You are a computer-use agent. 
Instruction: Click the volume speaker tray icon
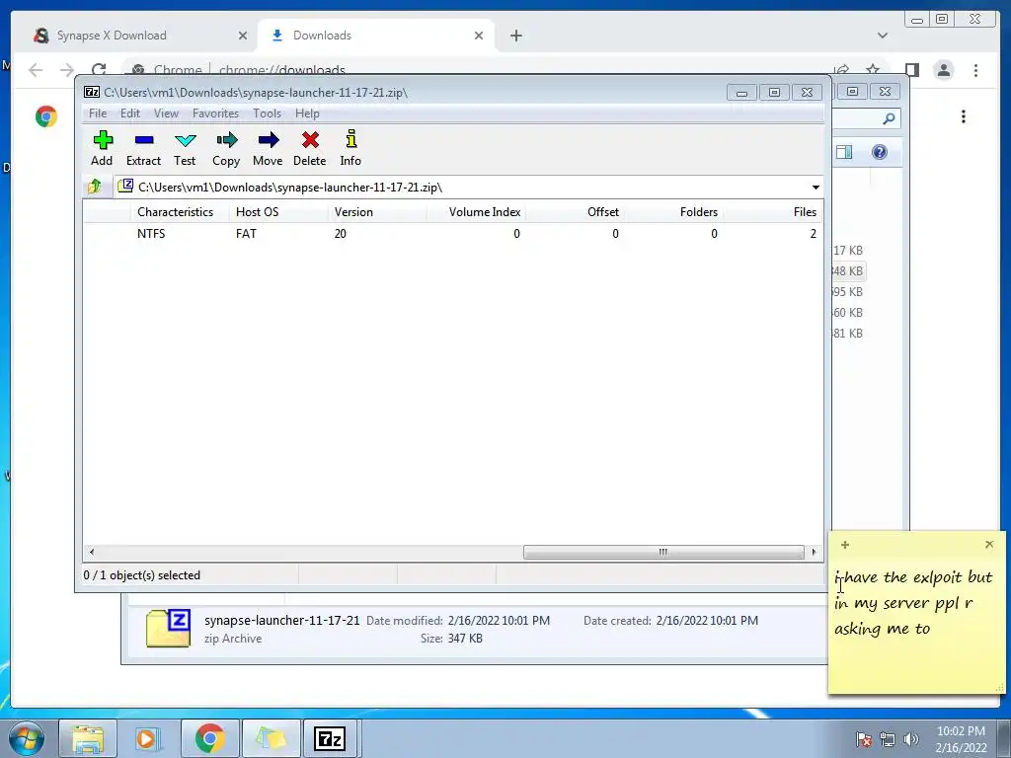pos(911,739)
